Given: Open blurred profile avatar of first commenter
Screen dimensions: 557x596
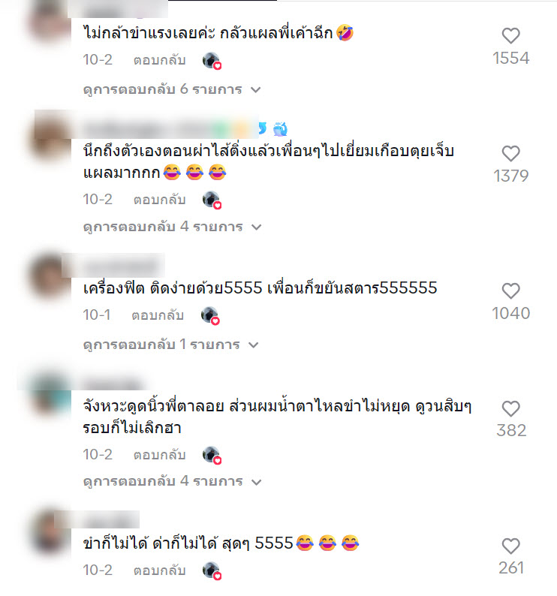Looking at the screenshot, I should coord(50,23).
